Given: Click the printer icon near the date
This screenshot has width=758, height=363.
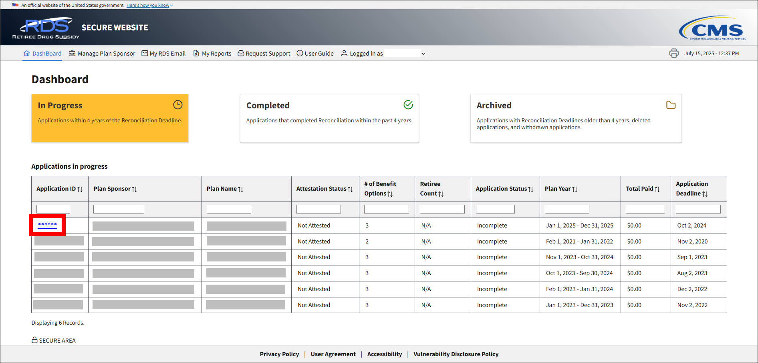Looking at the screenshot, I should (x=674, y=53).
